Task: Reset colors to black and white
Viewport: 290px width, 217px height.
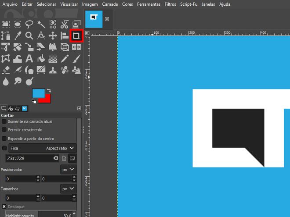Action: [x=34, y=101]
